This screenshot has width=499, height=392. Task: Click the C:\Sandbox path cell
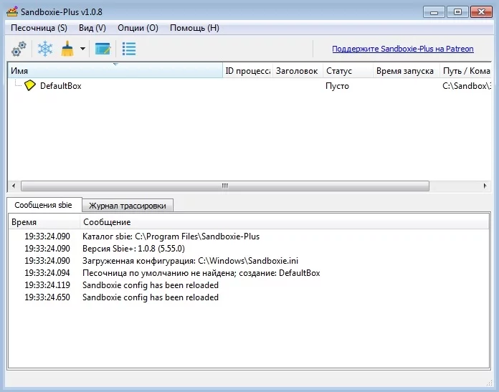[x=466, y=86]
